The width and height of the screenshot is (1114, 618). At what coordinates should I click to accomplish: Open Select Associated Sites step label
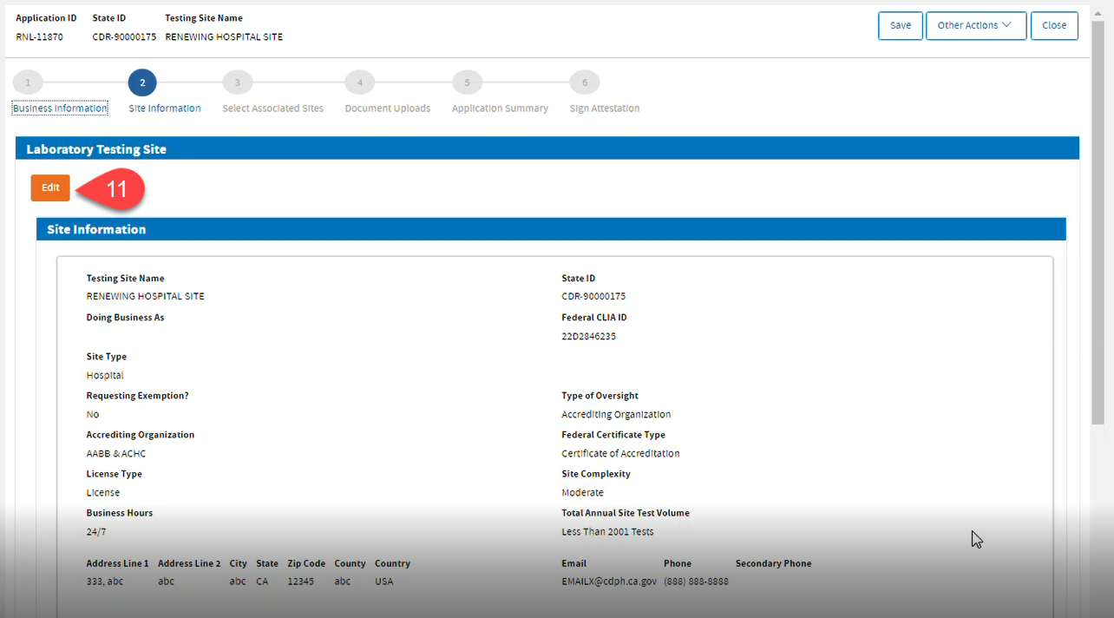click(272, 108)
